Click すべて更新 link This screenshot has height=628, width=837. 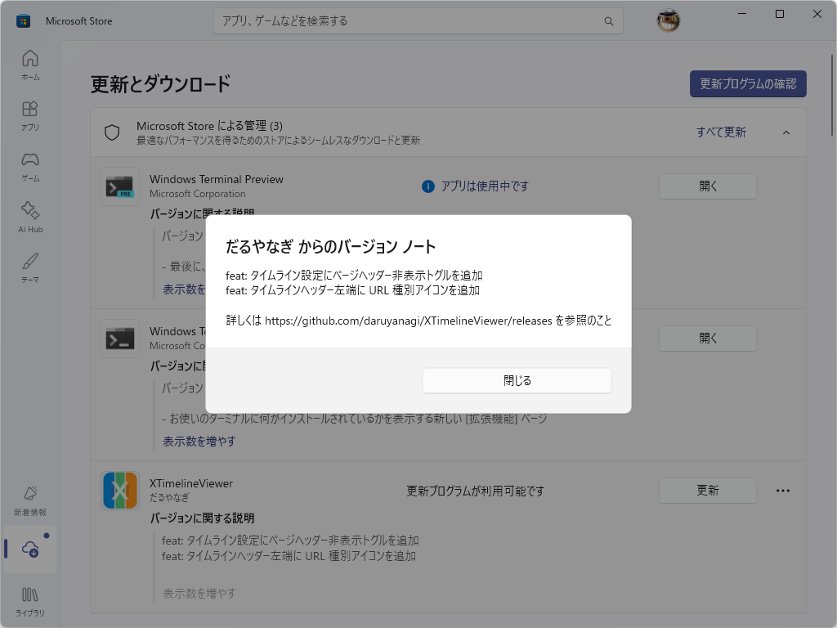click(x=721, y=132)
